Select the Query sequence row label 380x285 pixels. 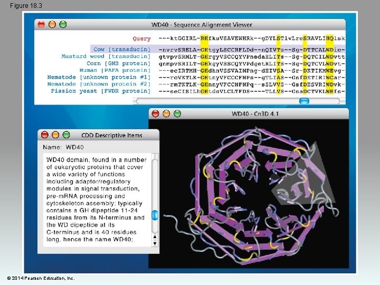pos(141,39)
